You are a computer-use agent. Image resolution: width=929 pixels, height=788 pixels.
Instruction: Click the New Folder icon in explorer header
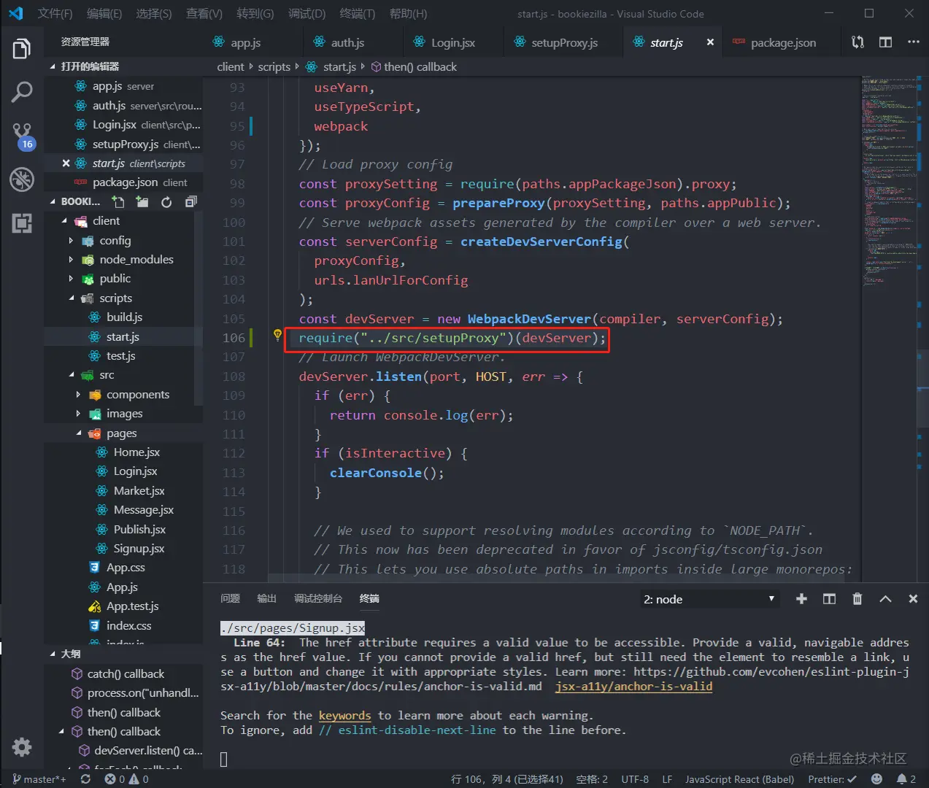tap(142, 202)
